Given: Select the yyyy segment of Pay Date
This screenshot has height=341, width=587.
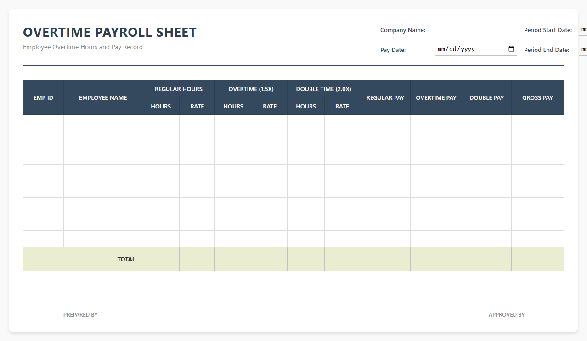Looking at the screenshot, I should [x=467, y=49].
